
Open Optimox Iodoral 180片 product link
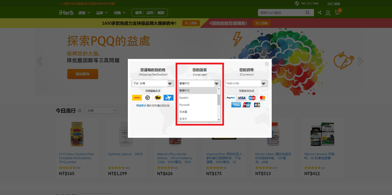(126, 154)
